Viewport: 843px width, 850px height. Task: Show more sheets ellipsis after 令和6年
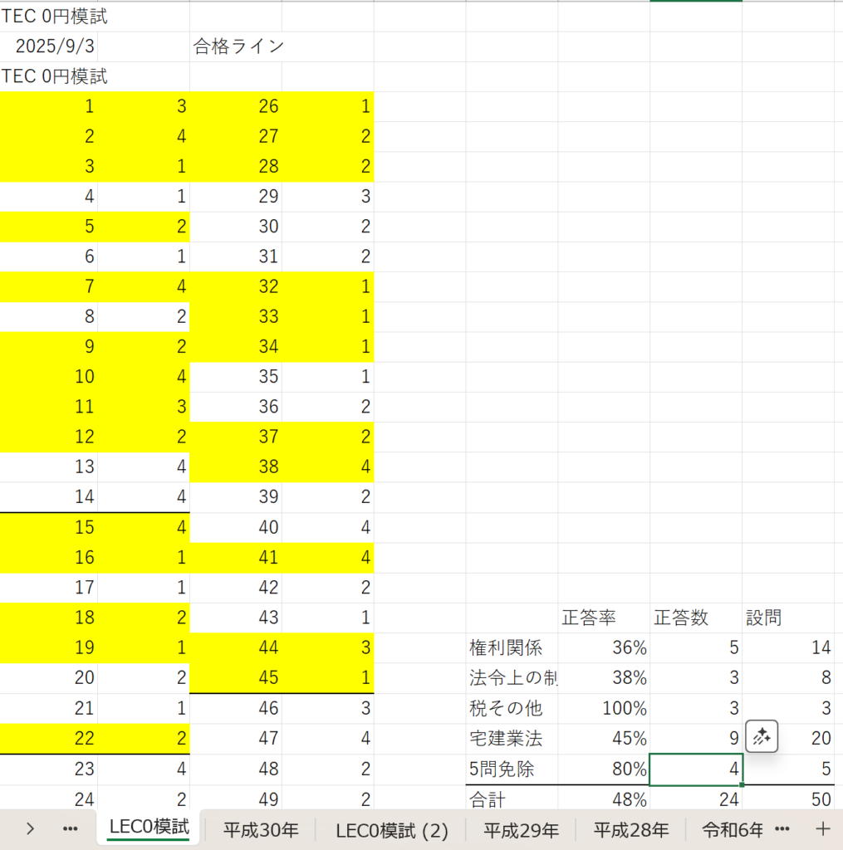coord(782,828)
